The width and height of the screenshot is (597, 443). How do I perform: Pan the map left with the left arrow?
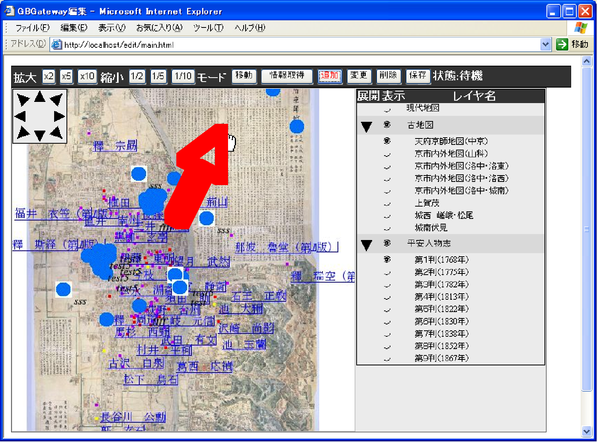click(x=20, y=116)
